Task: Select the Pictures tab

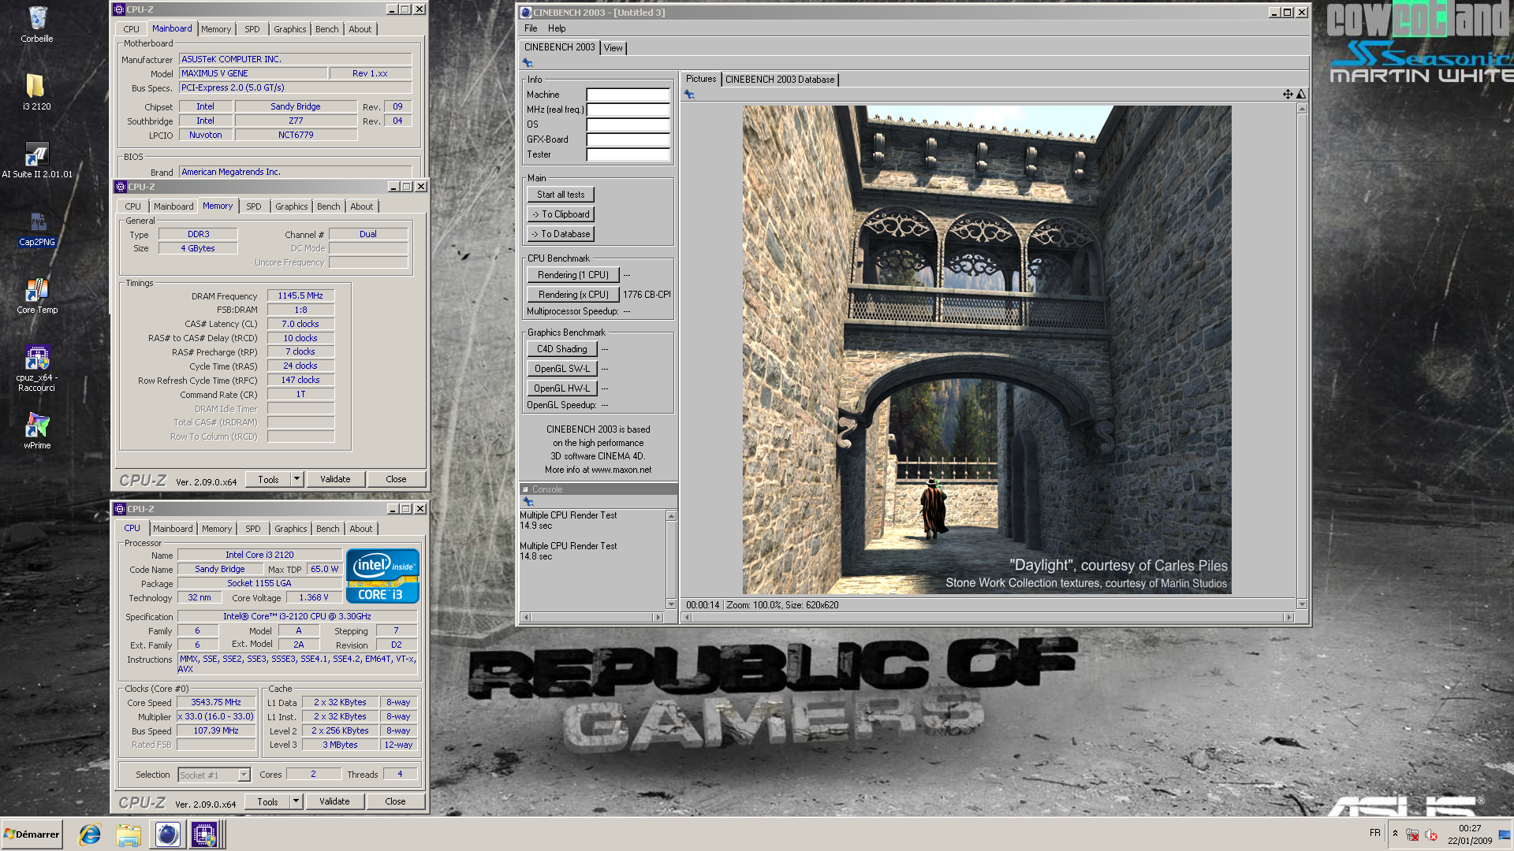Action: (x=701, y=79)
